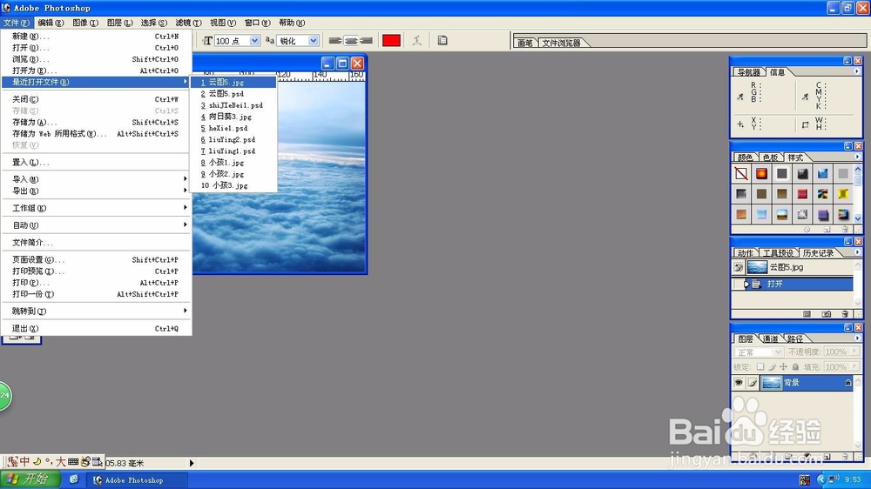
Task: Expand the 导入 submenu
Action: [x=96, y=179]
